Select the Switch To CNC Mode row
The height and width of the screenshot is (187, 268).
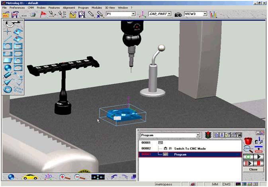(190, 148)
